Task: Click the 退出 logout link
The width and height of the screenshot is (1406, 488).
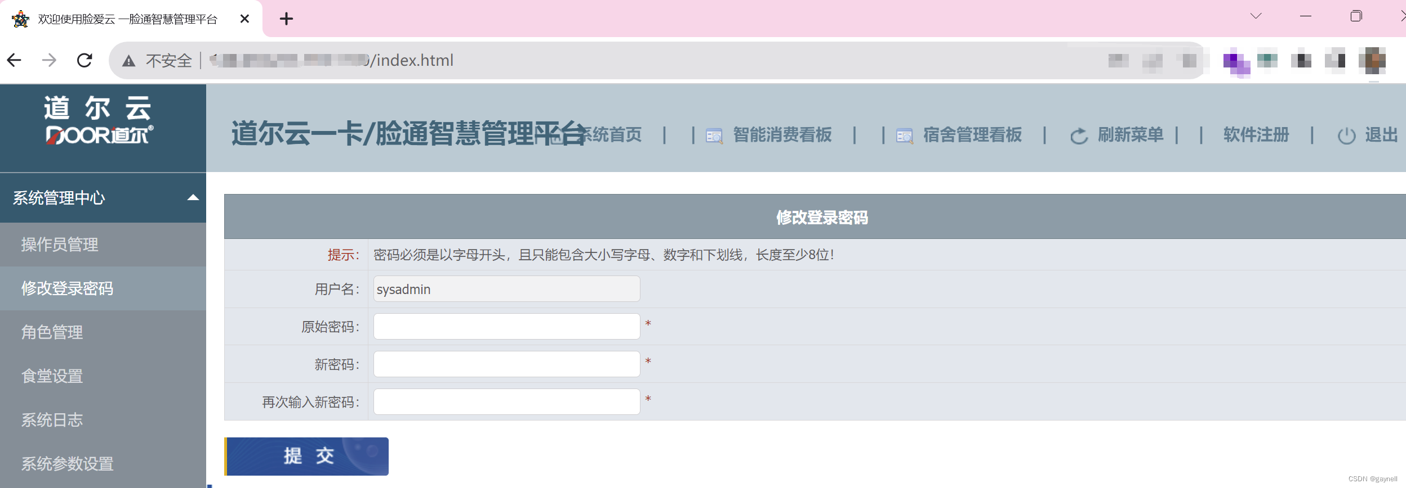Action: tap(1381, 135)
